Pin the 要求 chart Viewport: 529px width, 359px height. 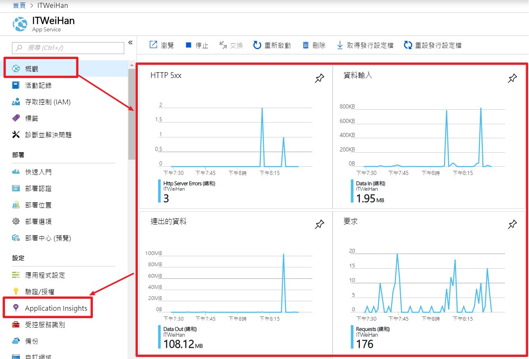tap(512, 224)
